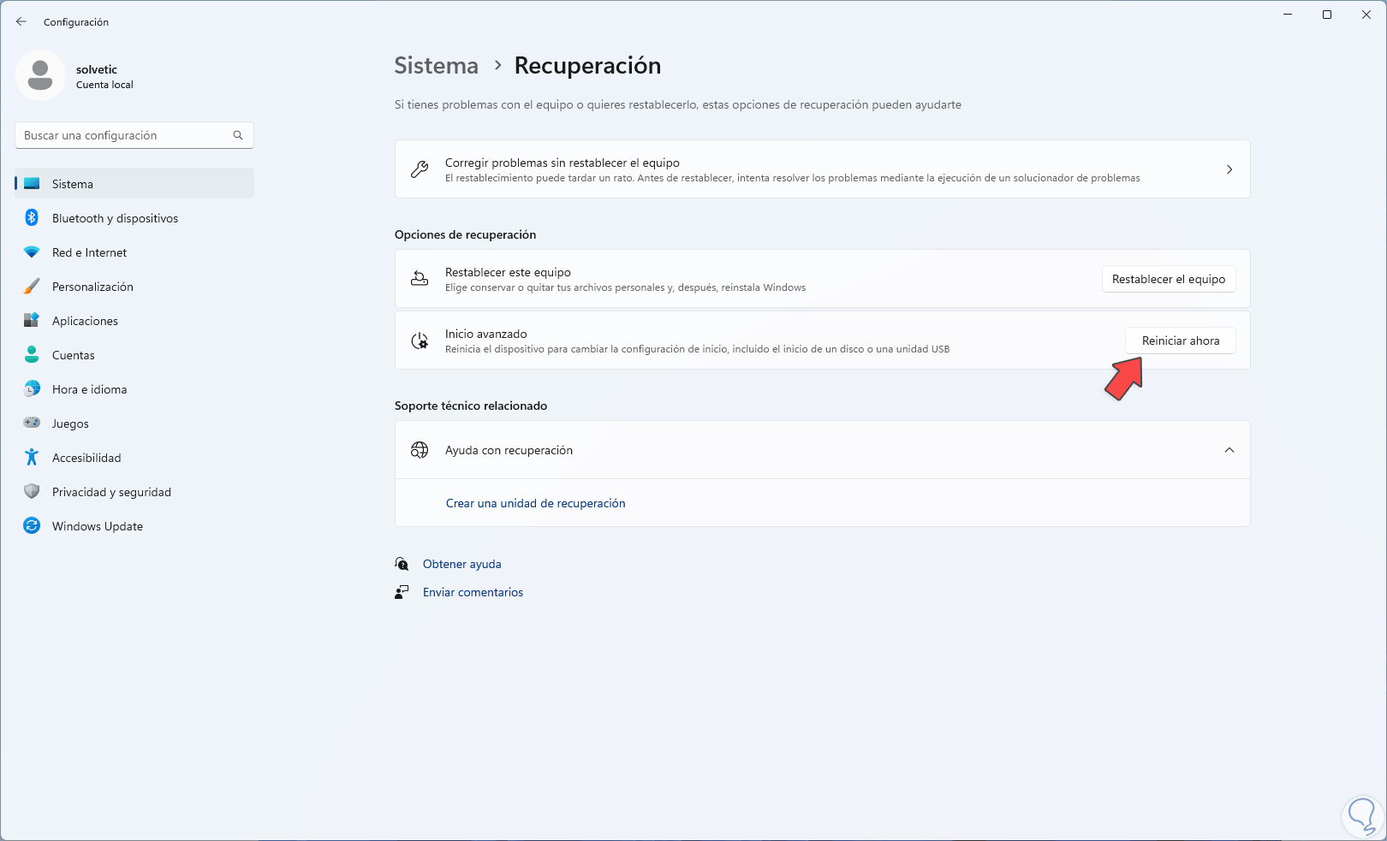The width and height of the screenshot is (1387, 841).
Task: Click the back arrow icon
Action: pyautogui.click(x=21, y=22)
